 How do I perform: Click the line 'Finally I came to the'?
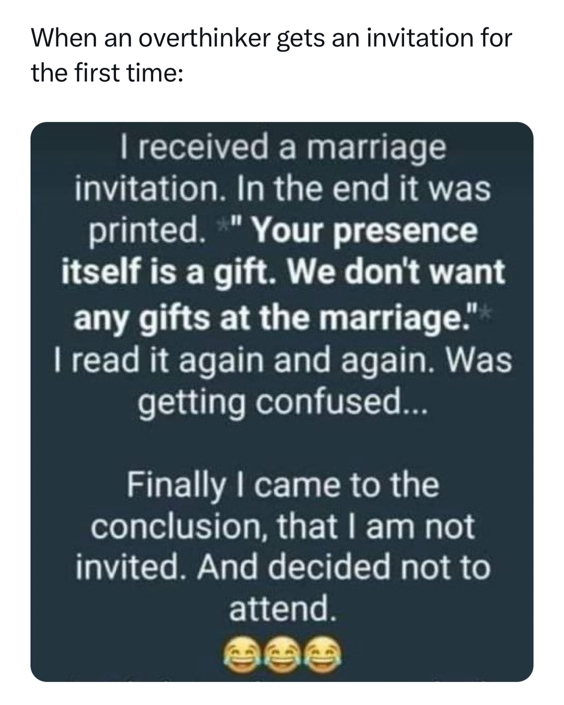pyautogui.click(x=283, y=486)
